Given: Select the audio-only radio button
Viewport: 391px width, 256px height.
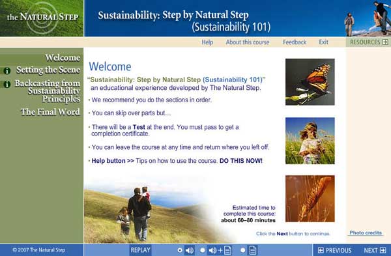Looking at the screenshot, I should (x=180, y=250).
